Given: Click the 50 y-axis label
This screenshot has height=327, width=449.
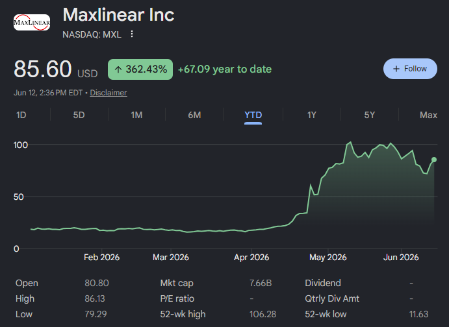Looking at the screenshot, I should [x=19, y=197].
